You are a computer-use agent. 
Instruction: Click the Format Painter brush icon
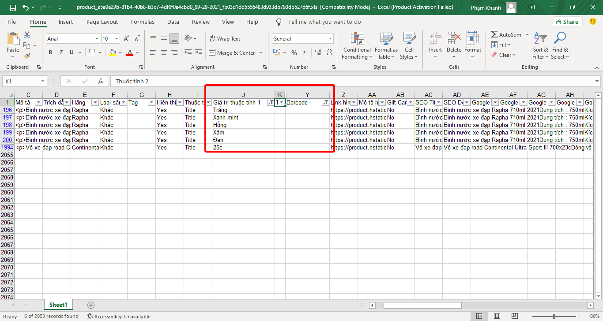click(27, 56)
